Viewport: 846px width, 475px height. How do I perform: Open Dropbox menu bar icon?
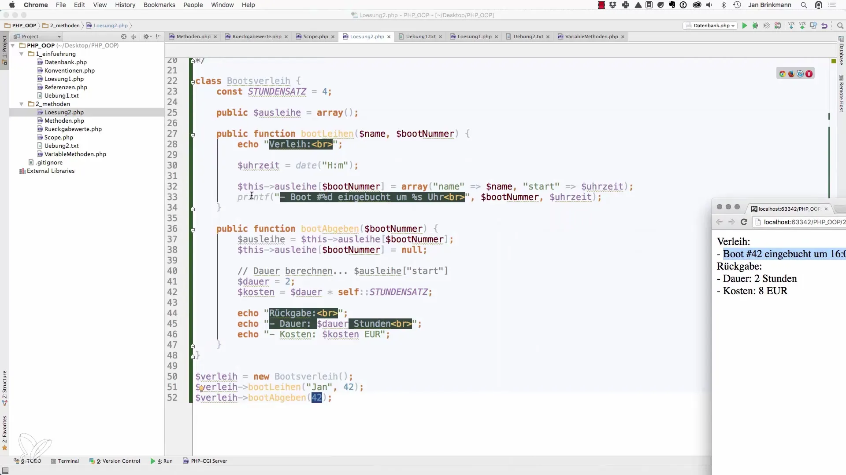[613, 5]
